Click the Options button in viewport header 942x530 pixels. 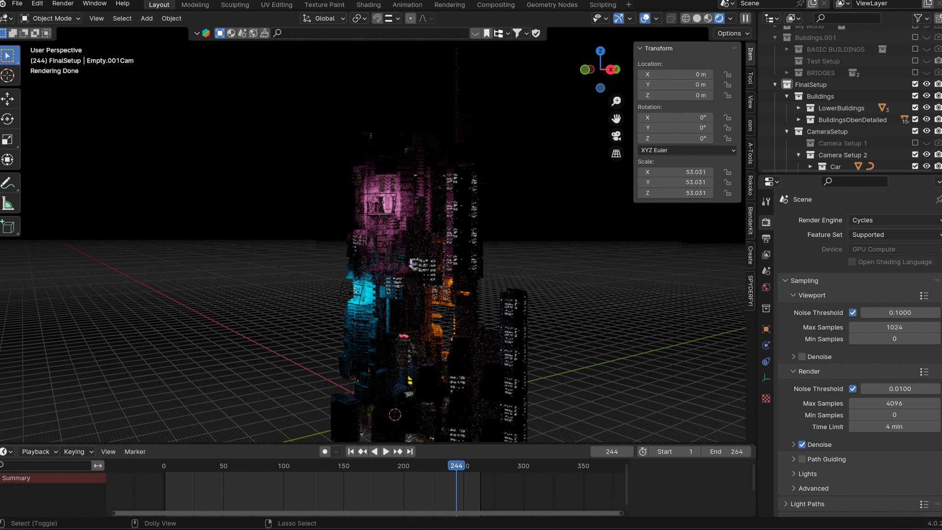(x=733, y=33)
